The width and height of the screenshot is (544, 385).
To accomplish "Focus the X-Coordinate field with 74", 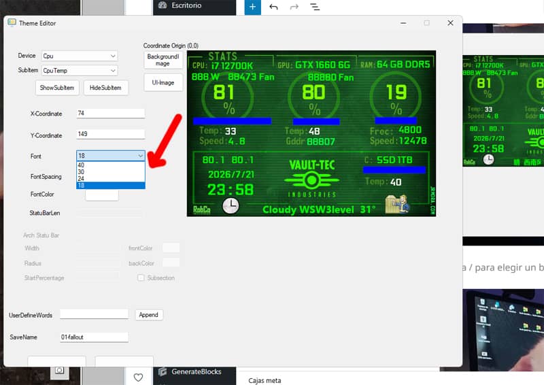I will (110, 113).
